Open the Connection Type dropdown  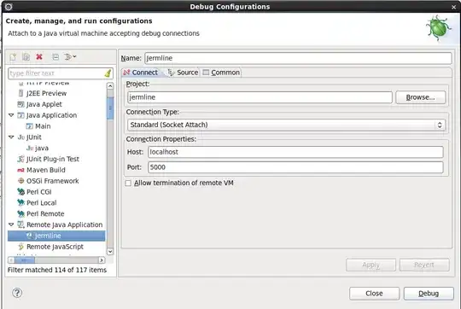[286, 125]
